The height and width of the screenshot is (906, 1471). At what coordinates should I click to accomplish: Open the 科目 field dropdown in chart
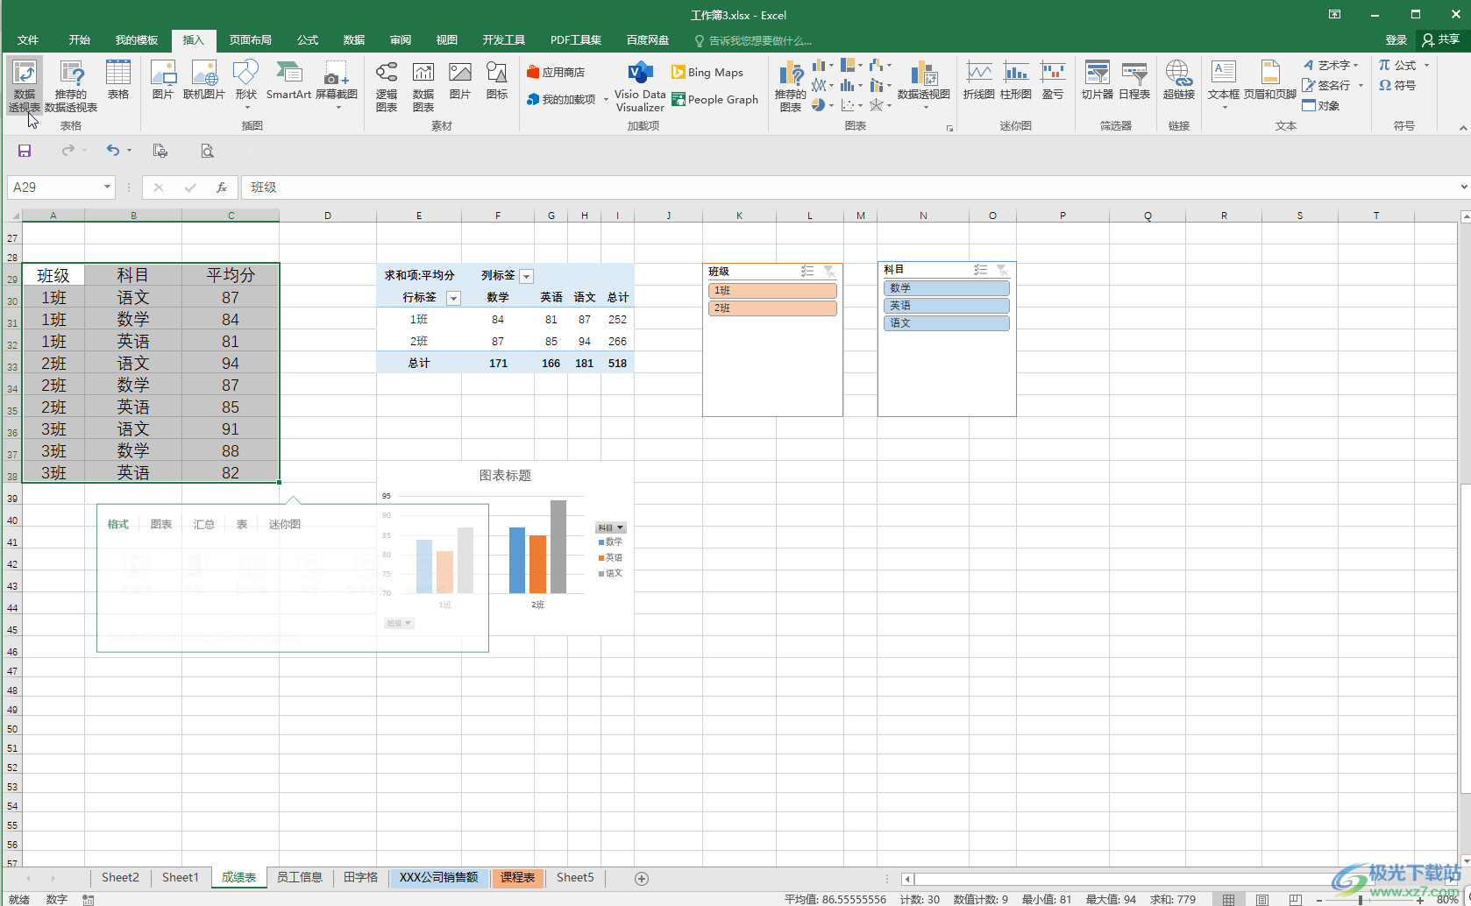click(611, 527)
